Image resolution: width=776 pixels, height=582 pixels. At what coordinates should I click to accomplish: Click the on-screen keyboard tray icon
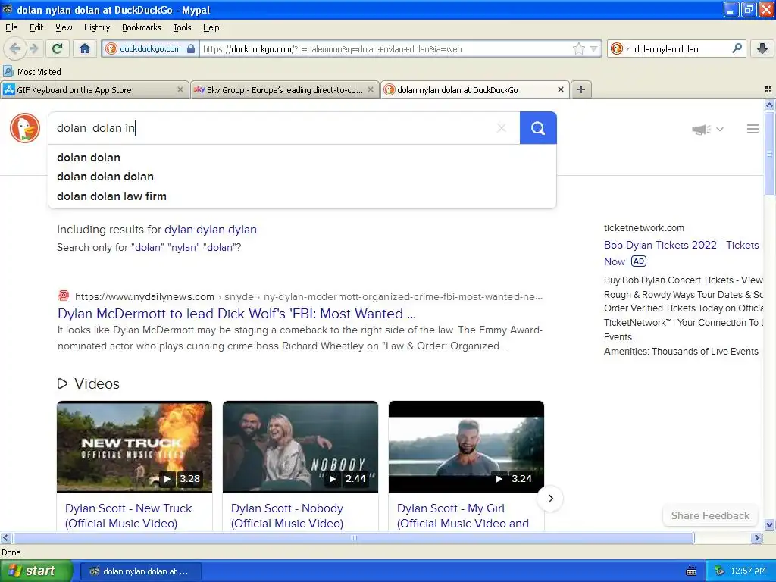click(x=691, y=571)
